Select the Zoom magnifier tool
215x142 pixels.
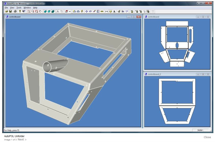point(33,11)
